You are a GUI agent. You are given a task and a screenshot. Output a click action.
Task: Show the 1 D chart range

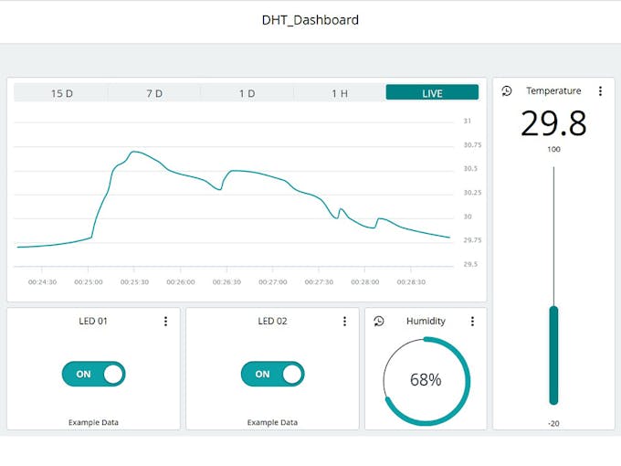pos(247,93)
